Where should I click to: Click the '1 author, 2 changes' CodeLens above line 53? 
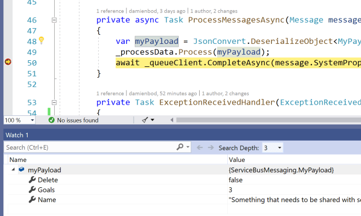coord(225,93)
